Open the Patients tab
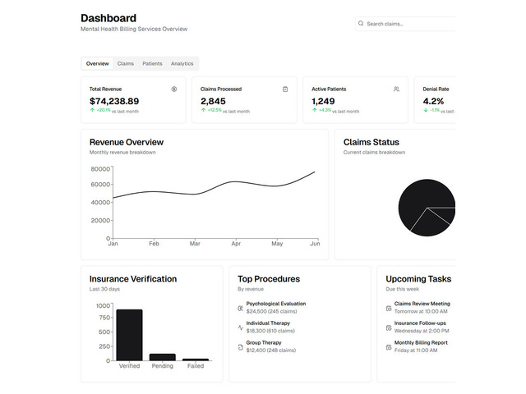Viewport: 526px width, 394px height. (152, 63)
